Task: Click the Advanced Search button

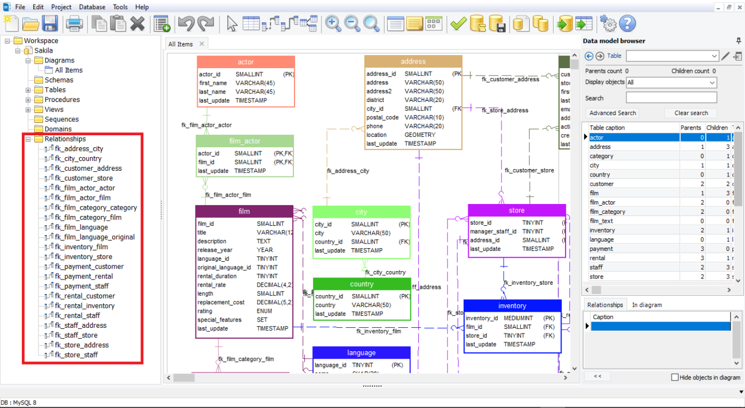Action: (x=613, y=113)
